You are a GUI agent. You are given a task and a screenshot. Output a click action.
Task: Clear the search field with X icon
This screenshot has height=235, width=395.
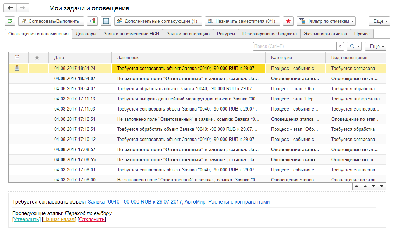[340, 47]
